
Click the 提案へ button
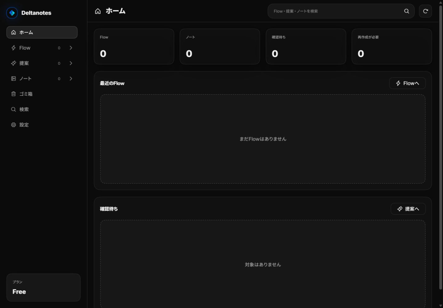coord(408,209)
